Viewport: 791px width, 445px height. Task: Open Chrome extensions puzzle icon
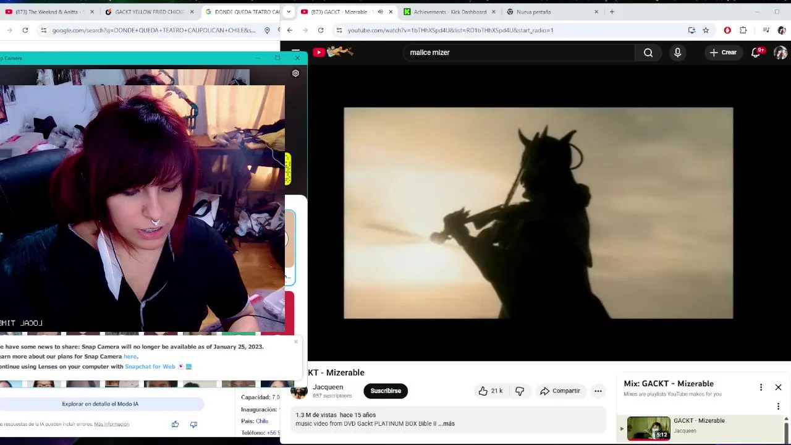tap(743, 30)
